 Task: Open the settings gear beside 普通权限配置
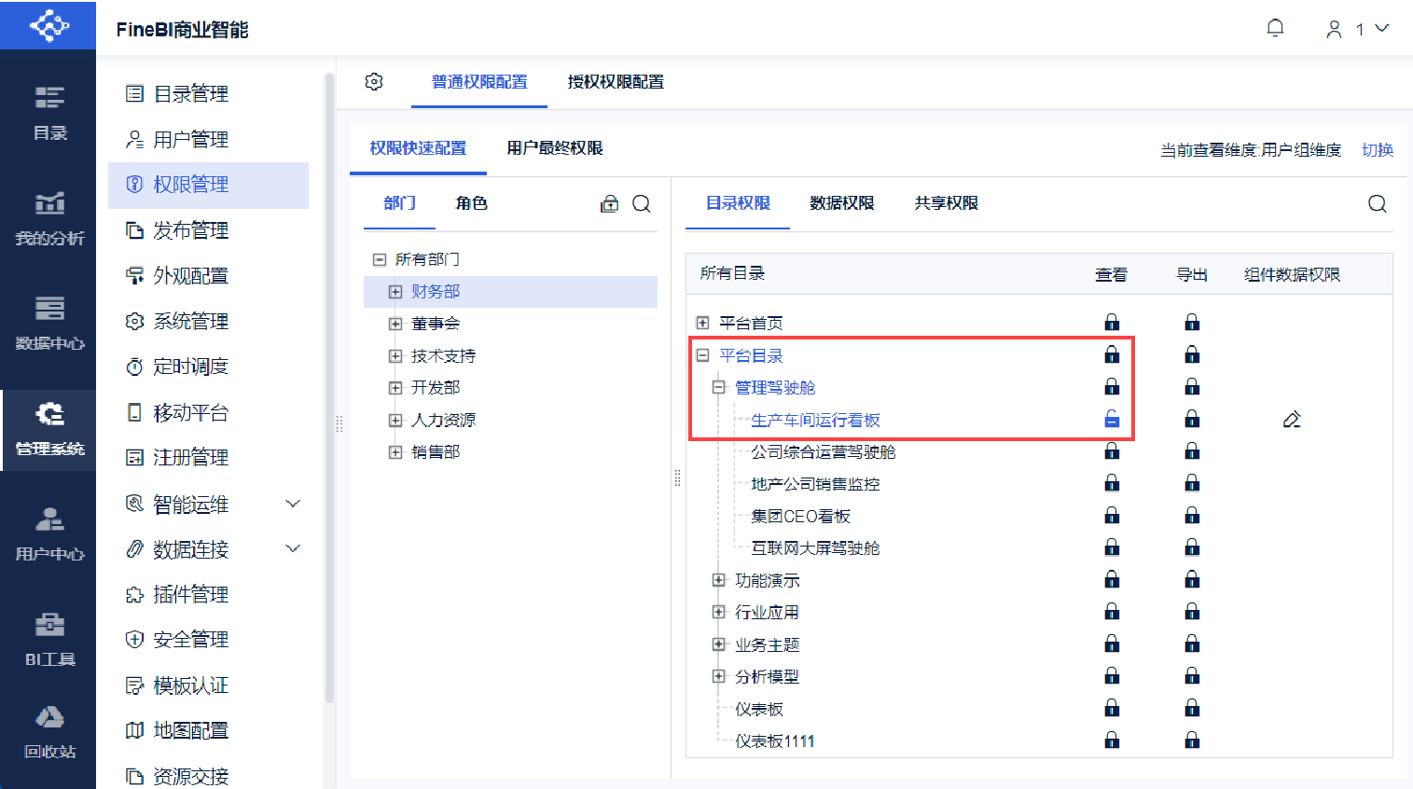(374, 82)
